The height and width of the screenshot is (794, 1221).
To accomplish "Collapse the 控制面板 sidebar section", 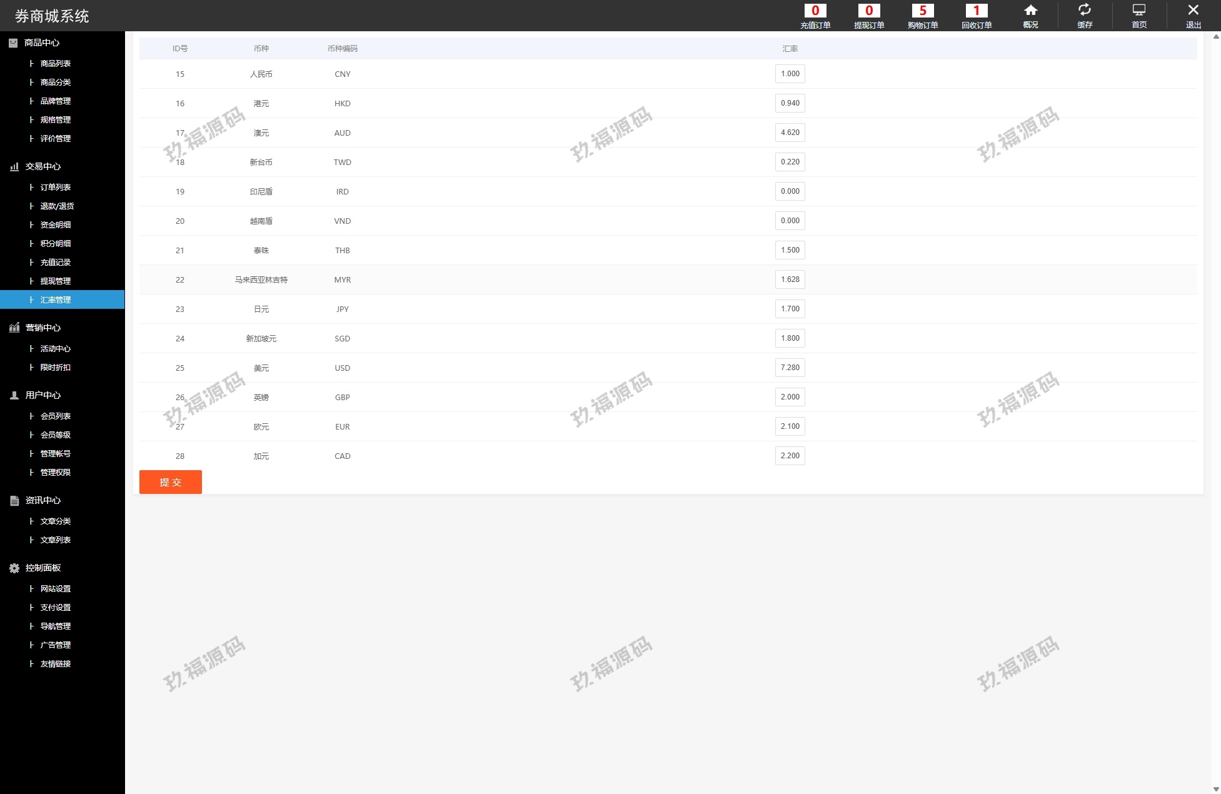I will tap(43, 568).
